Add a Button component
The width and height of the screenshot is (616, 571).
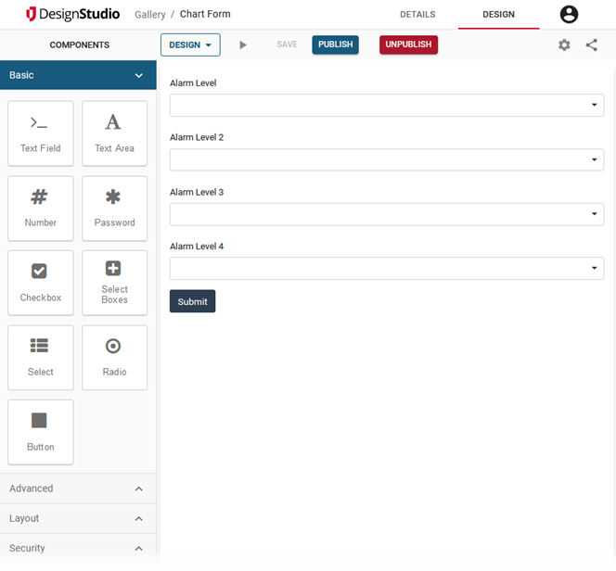[41, 432]
